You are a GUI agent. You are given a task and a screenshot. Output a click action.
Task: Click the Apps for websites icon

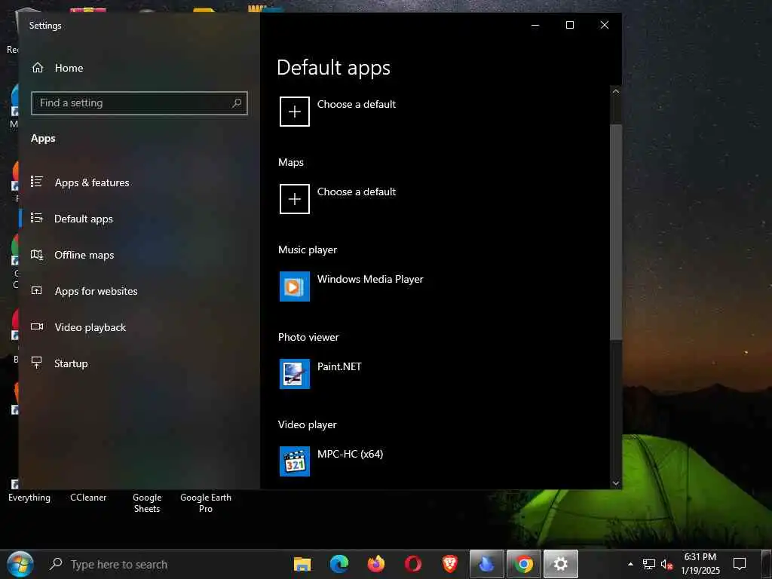[x=37, y=290]
